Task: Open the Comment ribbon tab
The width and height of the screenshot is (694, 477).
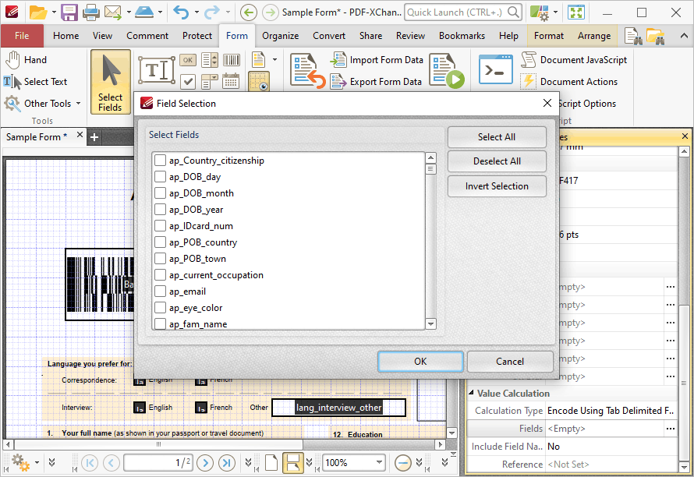Action: [x=147, y=36]
